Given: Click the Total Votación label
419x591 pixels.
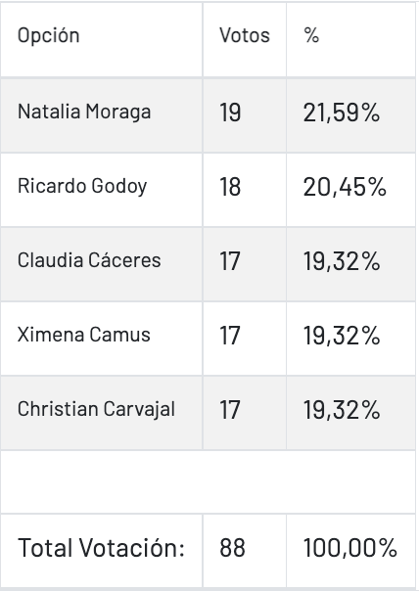Looking at the screenshot, I should coord(101,548).
